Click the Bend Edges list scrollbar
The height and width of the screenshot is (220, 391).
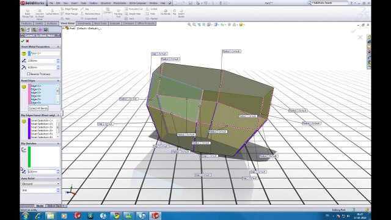[x=58, y=94]
